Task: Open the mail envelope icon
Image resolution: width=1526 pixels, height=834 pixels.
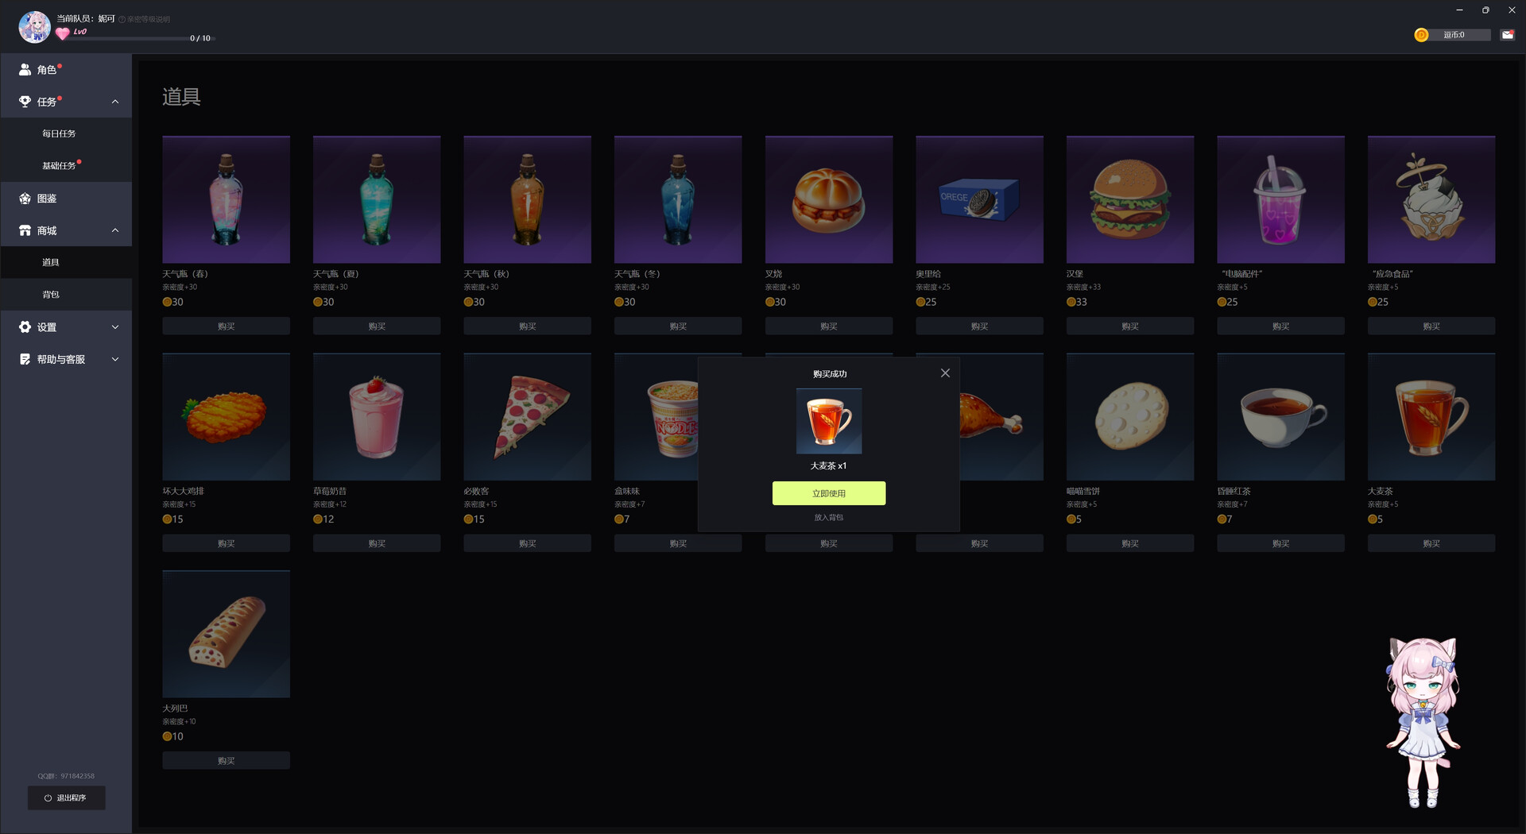Action: 1507,35
